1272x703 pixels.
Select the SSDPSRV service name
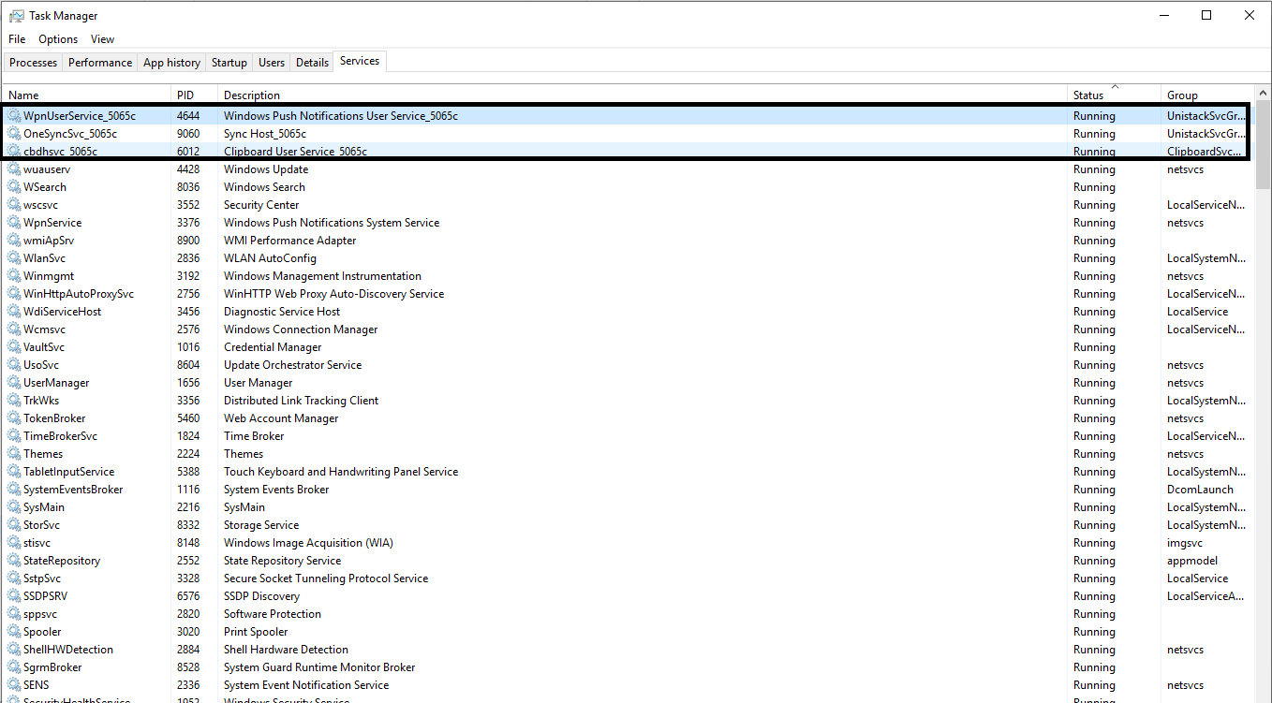(46, 596)
